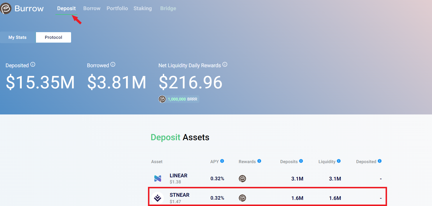Click the reward icon in STNEAR row
Screen dimensions: 432x206
coord(242,198)
